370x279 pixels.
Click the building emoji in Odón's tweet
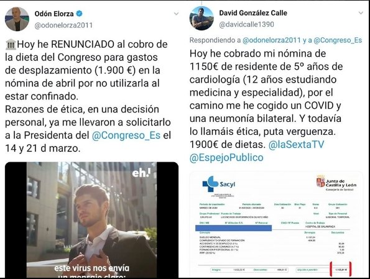tap(11, 44)
